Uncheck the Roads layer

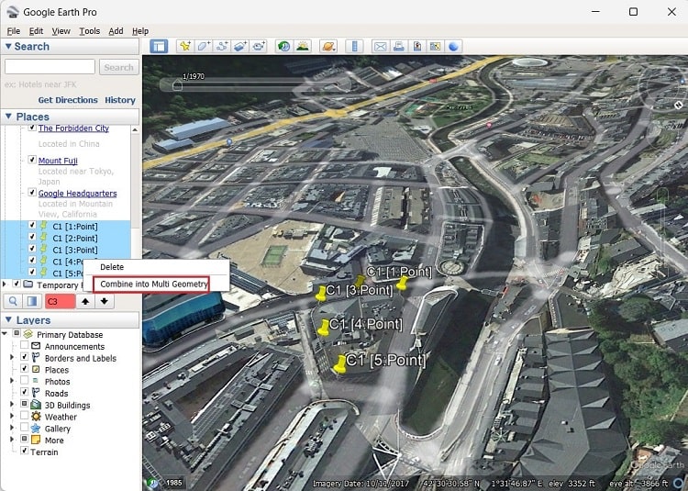coord(25,394)
